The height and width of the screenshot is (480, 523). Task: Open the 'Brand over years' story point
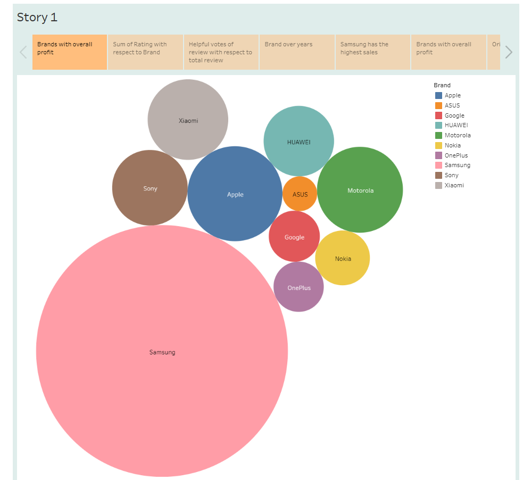click(296, 52)
